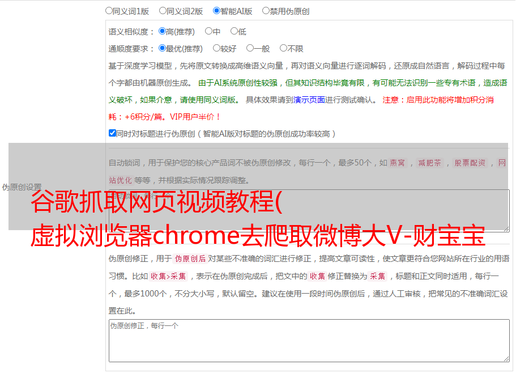Click the 伪原创修正 textarea corner grip
The width and height of the screenshot is (516, 373).
(x=506, y=359)
